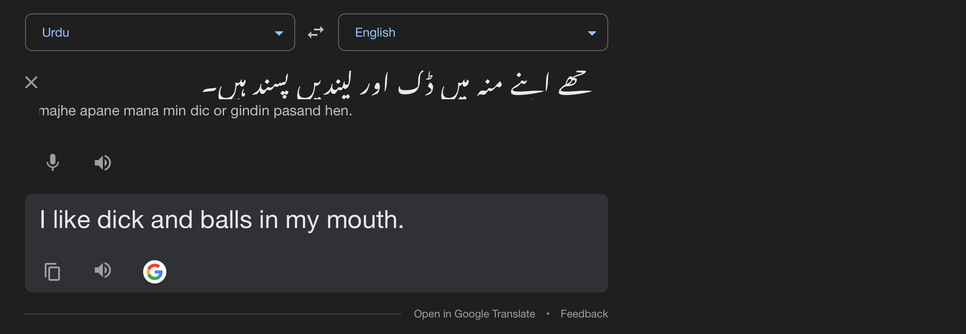Swap the source and target languages

(316, 32)
